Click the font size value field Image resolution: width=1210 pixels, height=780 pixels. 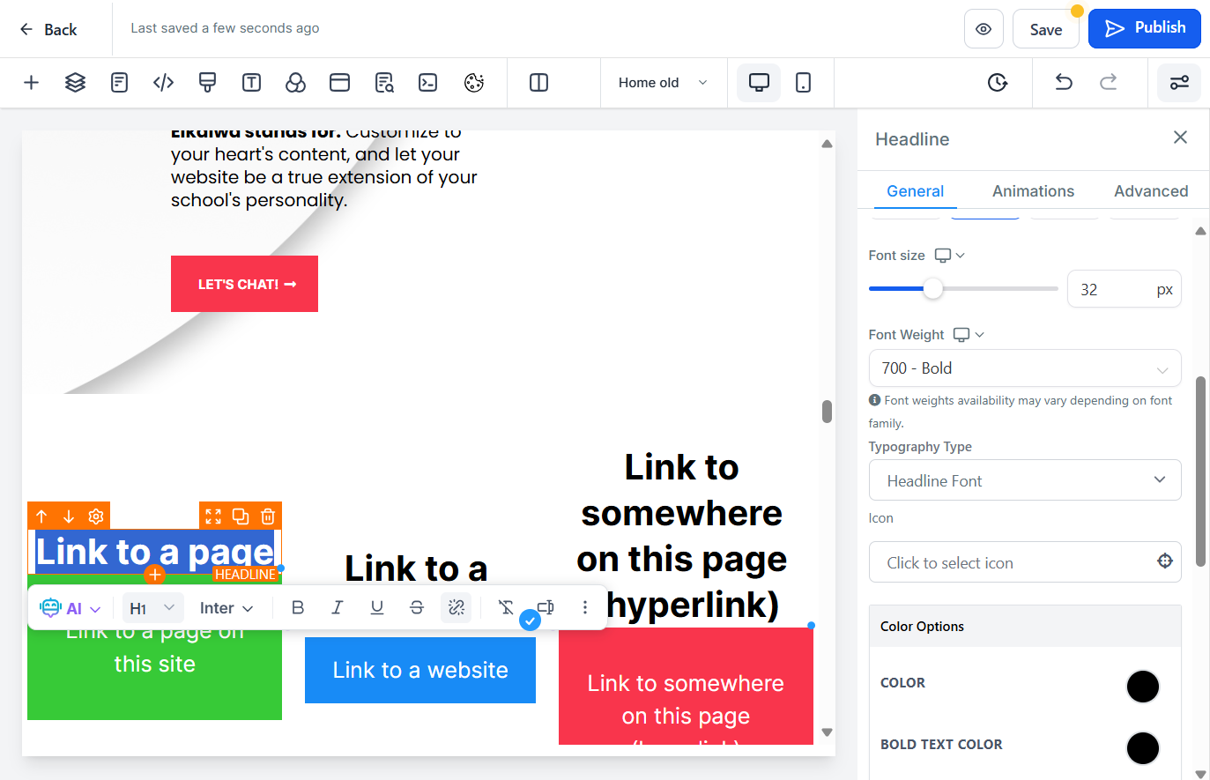point(1124,289)
